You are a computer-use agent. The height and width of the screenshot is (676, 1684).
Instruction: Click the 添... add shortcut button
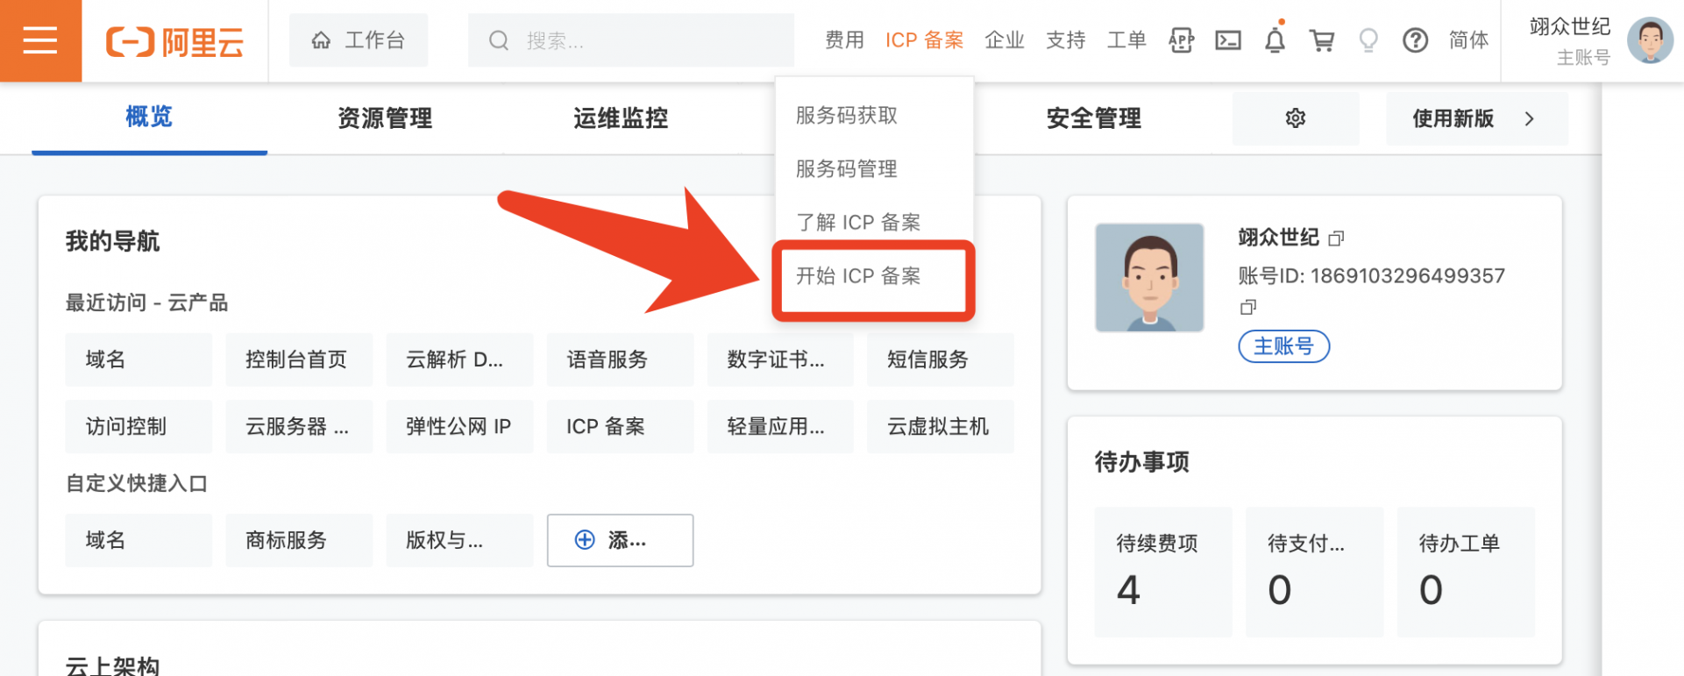[x=620, y=540]
